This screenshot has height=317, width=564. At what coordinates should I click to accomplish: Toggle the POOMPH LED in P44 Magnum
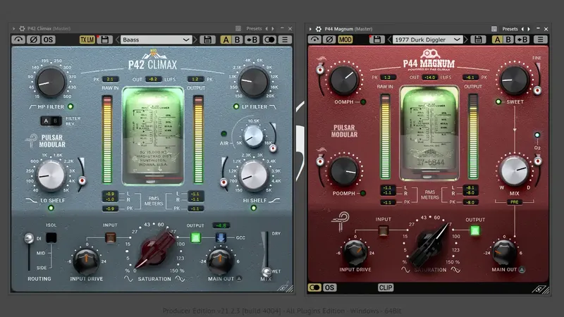[363, 193]
